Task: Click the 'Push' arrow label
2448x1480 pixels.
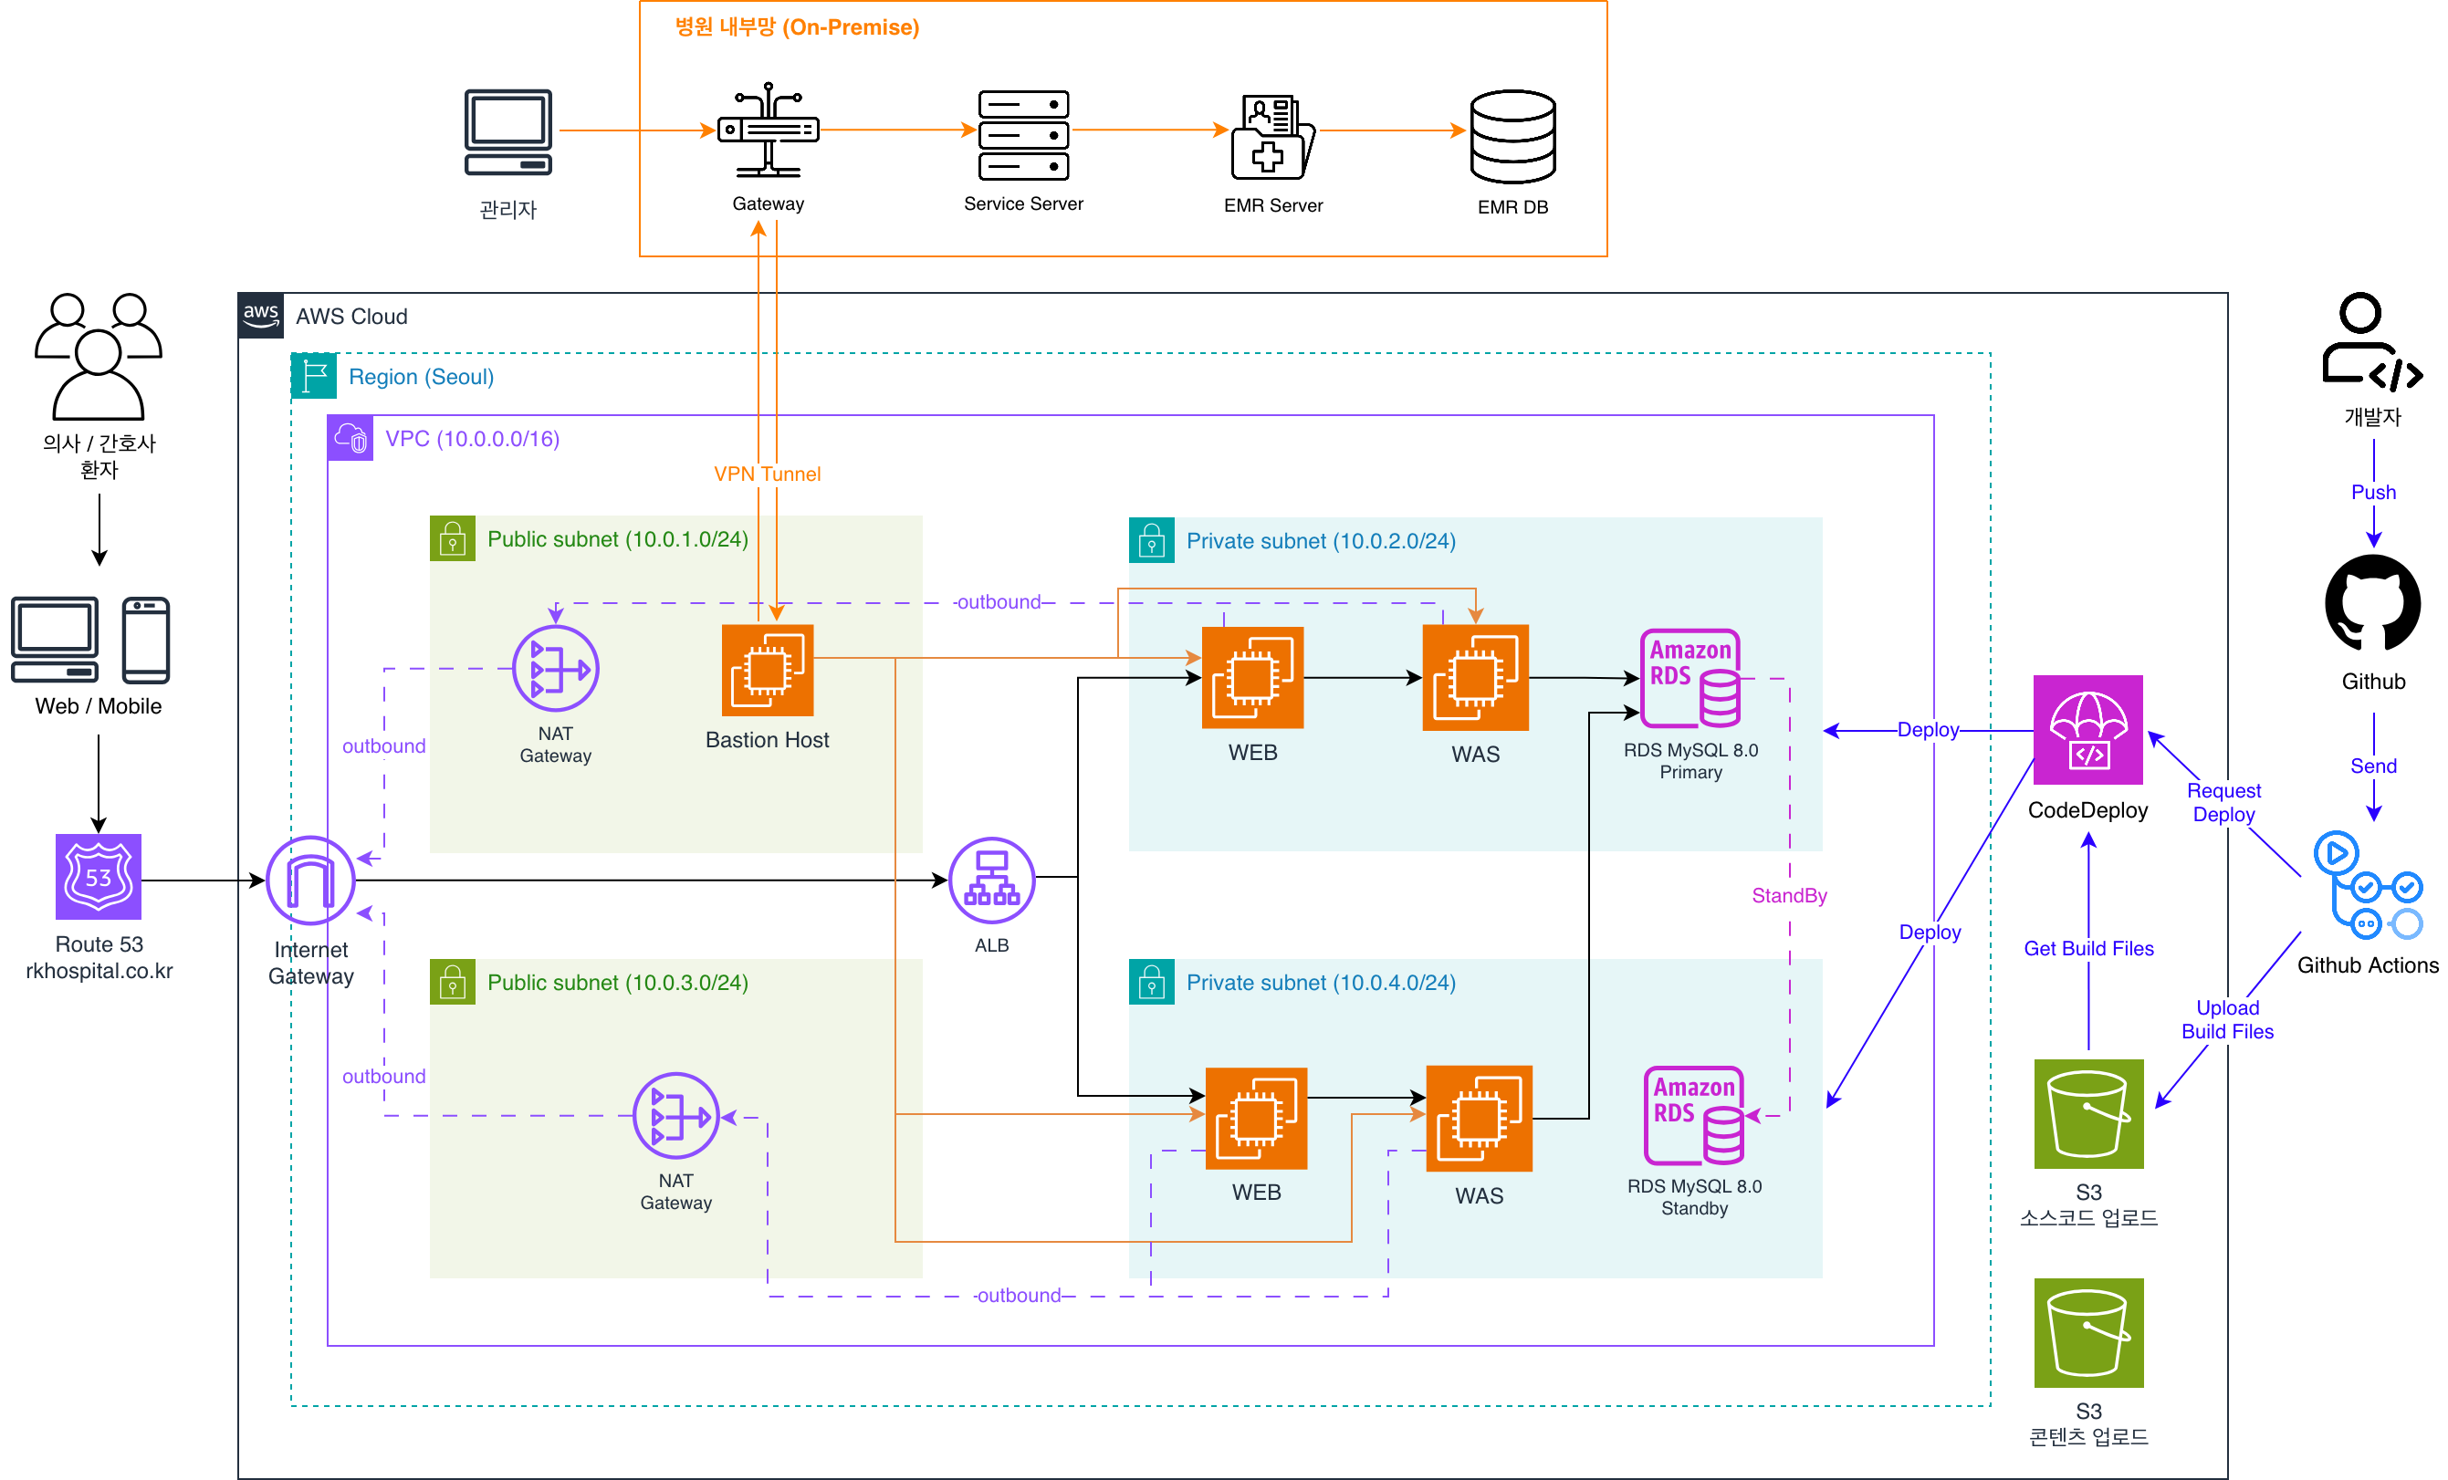Action: coord(2372,492)
